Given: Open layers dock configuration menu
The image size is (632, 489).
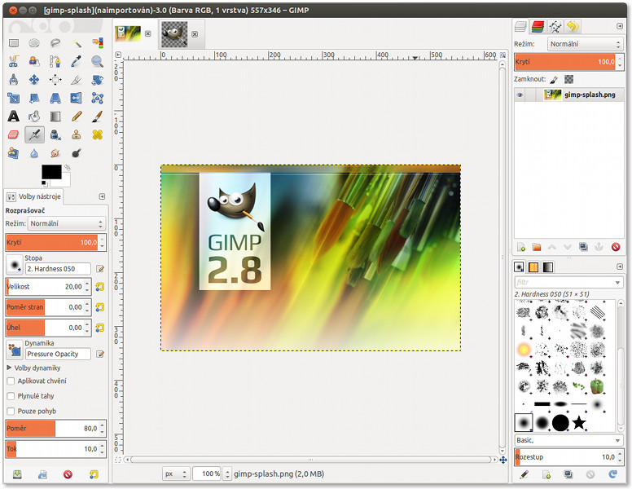Looking at the screenshot, I should coord(620,26).
